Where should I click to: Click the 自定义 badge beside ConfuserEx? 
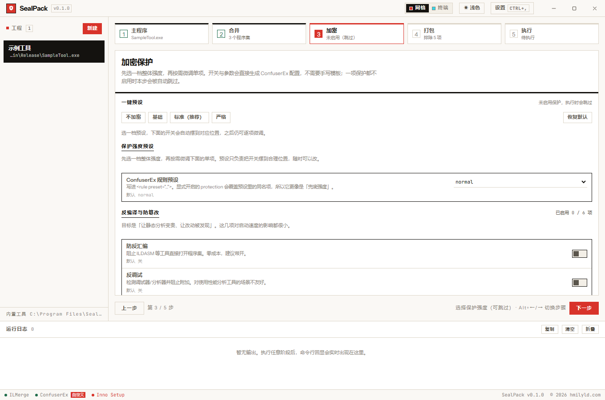pyautogui.click(x=78, y=395)
